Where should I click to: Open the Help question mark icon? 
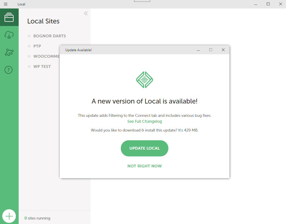pos(8,70)
